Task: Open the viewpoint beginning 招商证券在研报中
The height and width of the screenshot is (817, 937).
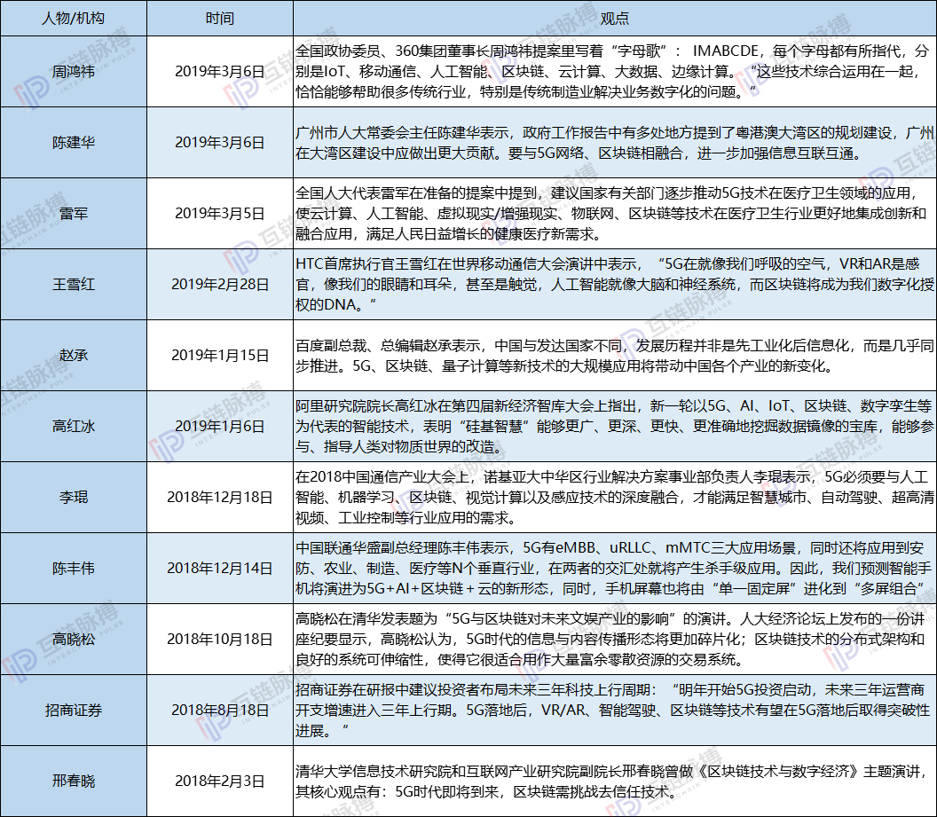Action: pyautogui.click(x=614, y=710)
